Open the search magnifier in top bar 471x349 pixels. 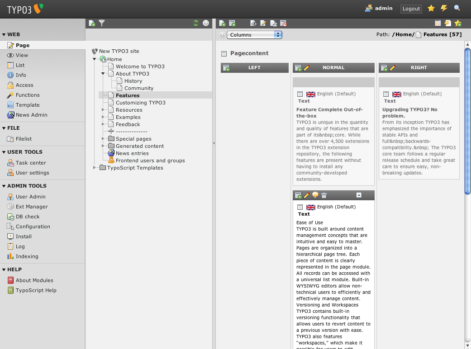[x=457, y=8]
